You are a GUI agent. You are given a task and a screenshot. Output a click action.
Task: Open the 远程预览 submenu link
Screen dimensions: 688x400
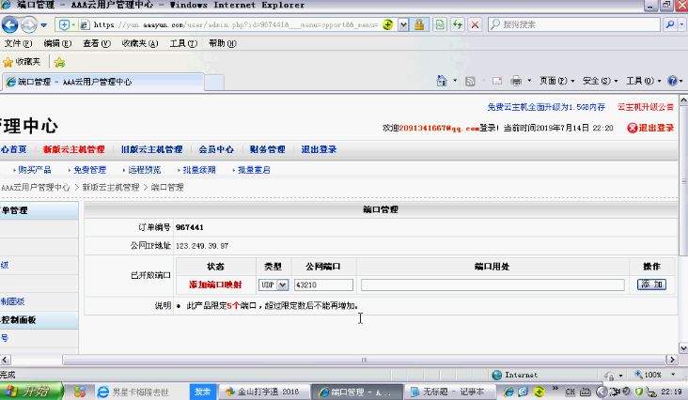click(x=145, y=170)
